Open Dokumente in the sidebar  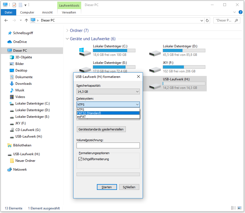pyautogui.click(x=24, y=77)
